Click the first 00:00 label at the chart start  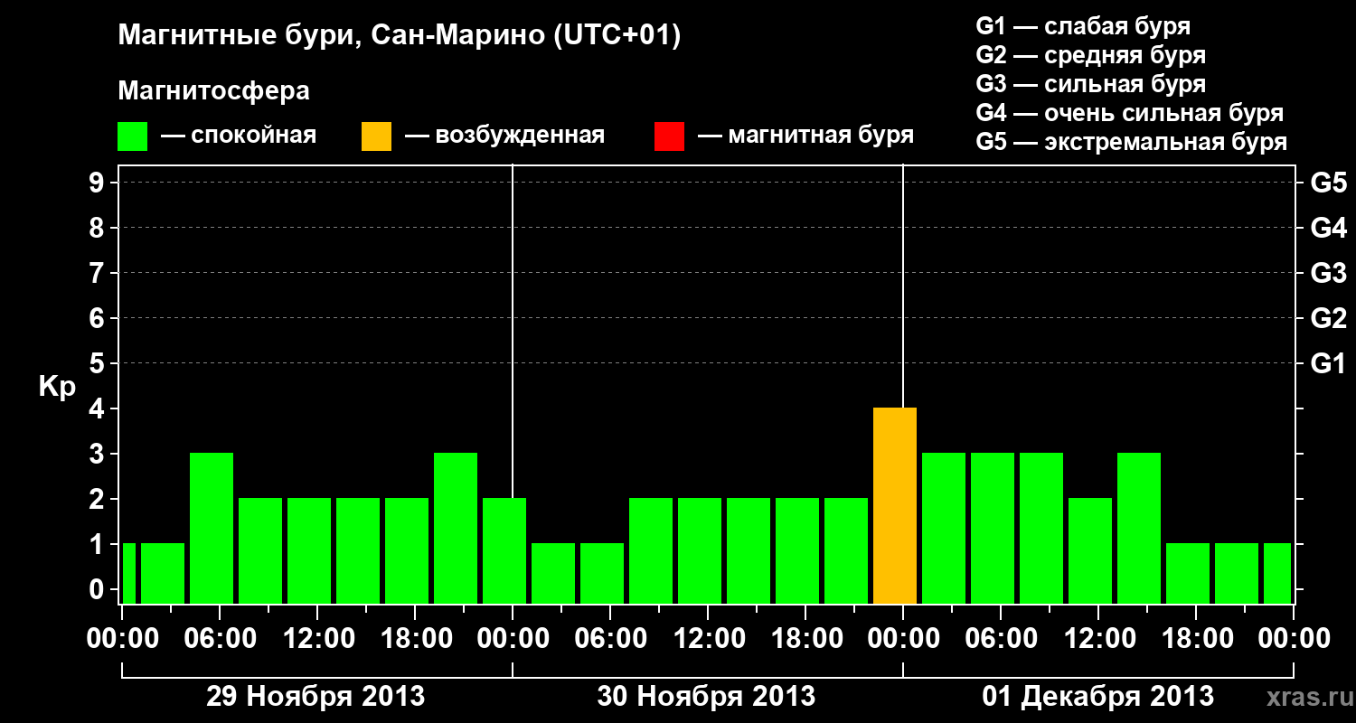pos(122,638)
